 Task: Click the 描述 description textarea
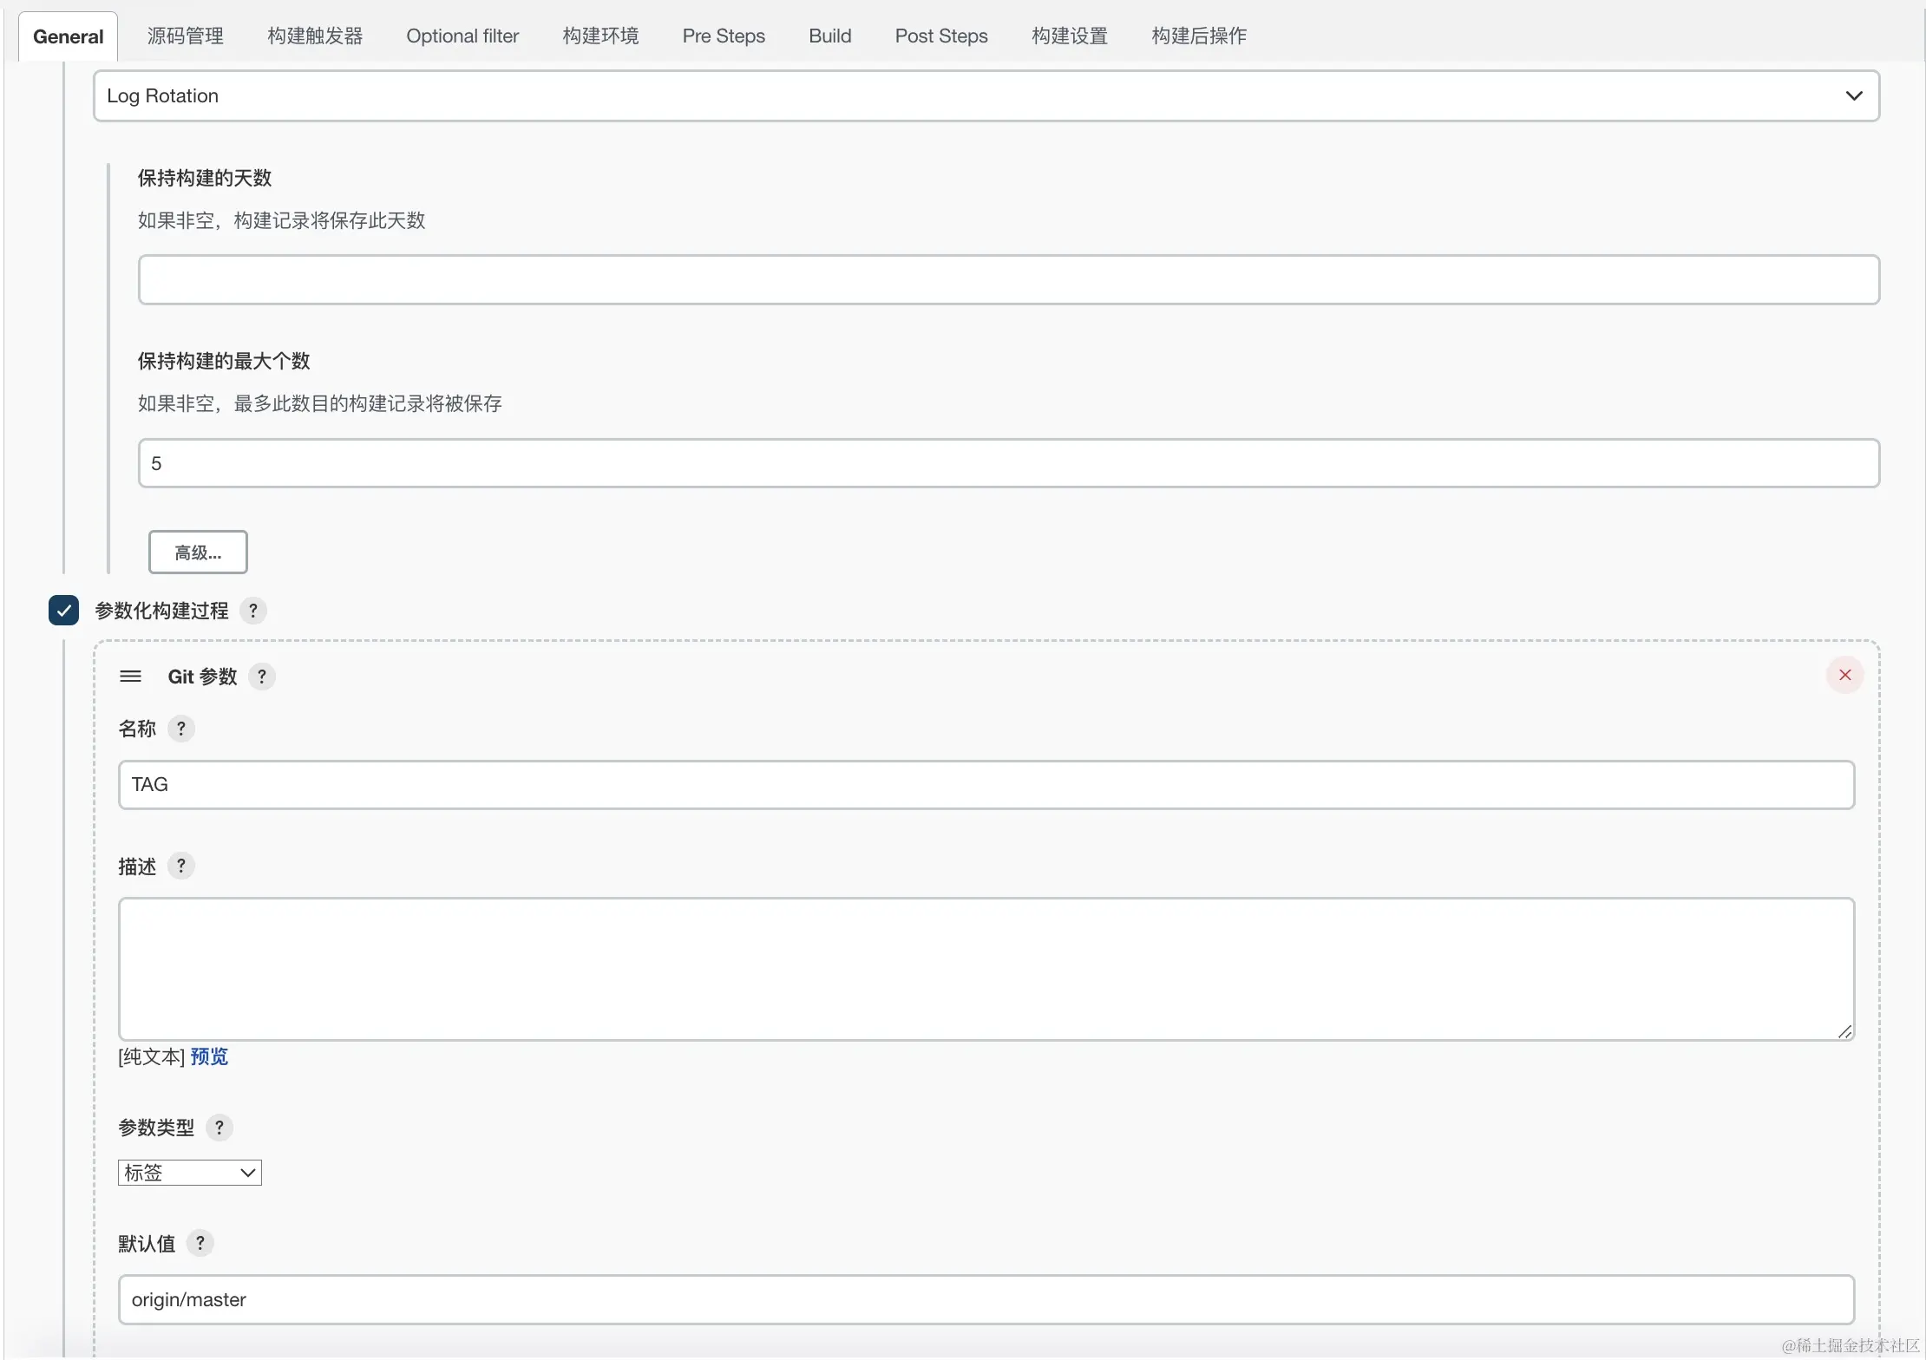(986, 969)
